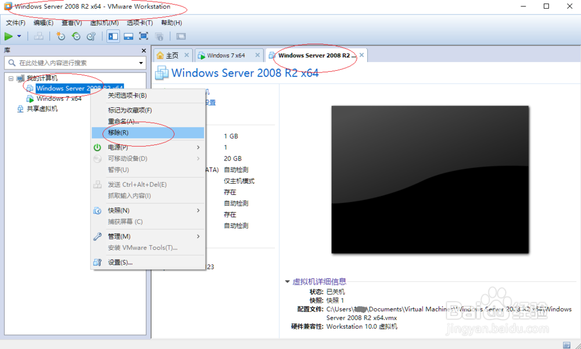Click the 仅主机模式 network adapter value

[239, 181]
